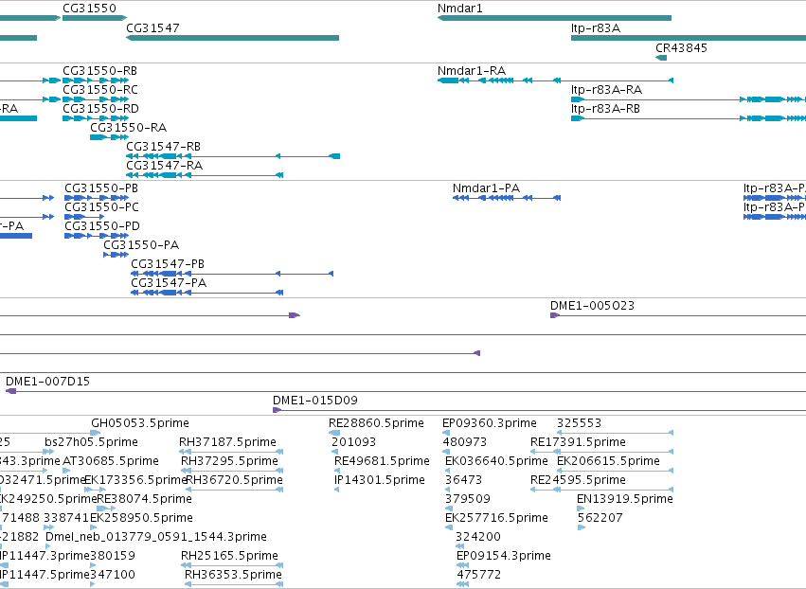This screenshot has height=589, width=806.
Task: Select the 347100 feature label
Action: [113, 575]
